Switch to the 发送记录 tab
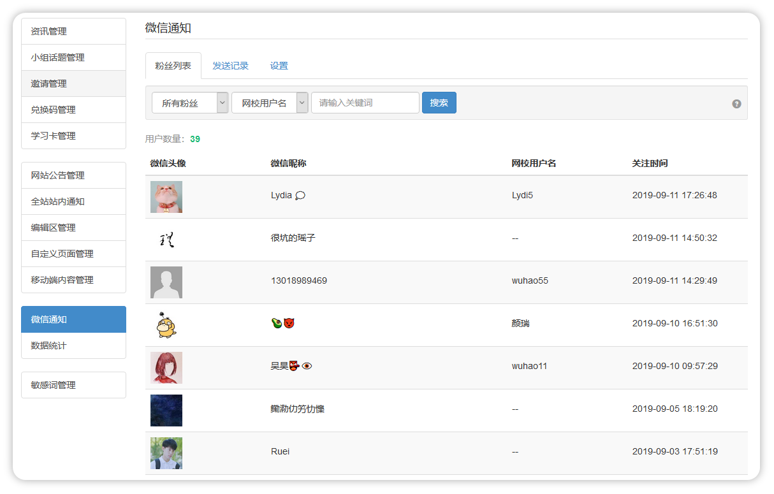The width and height of the screenshot is (774, 494). [230, 66]
